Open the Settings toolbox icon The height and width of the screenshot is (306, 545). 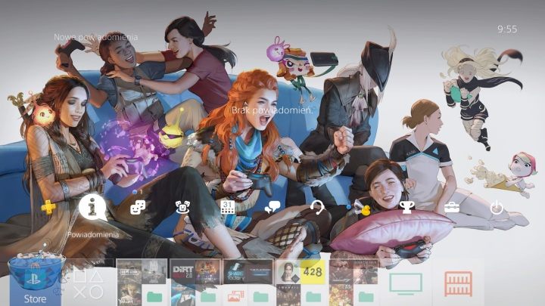pos(452,208)
